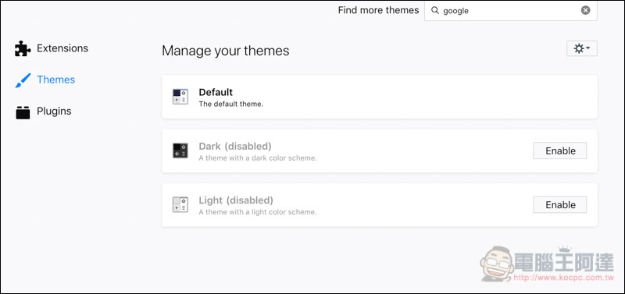
Task: Select the Default theme entry
Action: [x=380, y=97]
